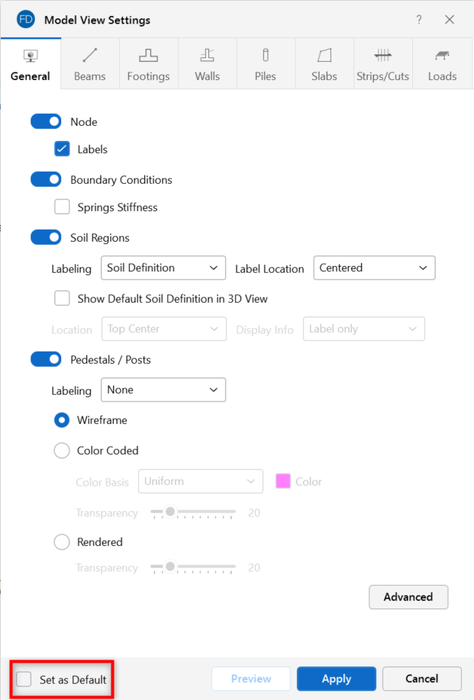474x700 pixels.
Task: Open the Advanced settings button
Action: tap(408, 597)
